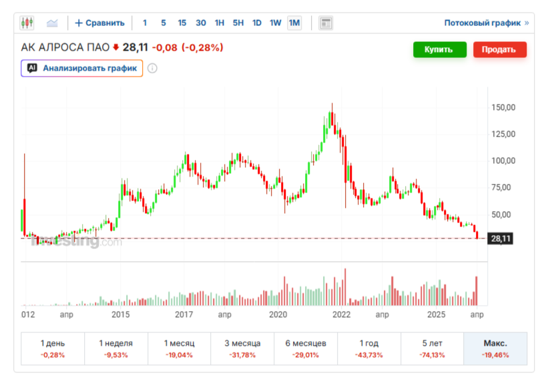Select the 5 minute interval
The height and width of the screenshot is (377, 540).
click(164, 23)
